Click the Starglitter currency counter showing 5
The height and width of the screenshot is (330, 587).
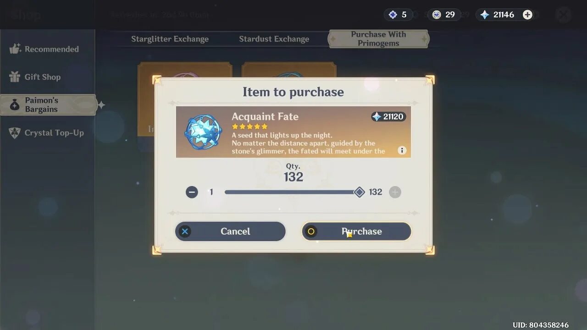point(398,15)
